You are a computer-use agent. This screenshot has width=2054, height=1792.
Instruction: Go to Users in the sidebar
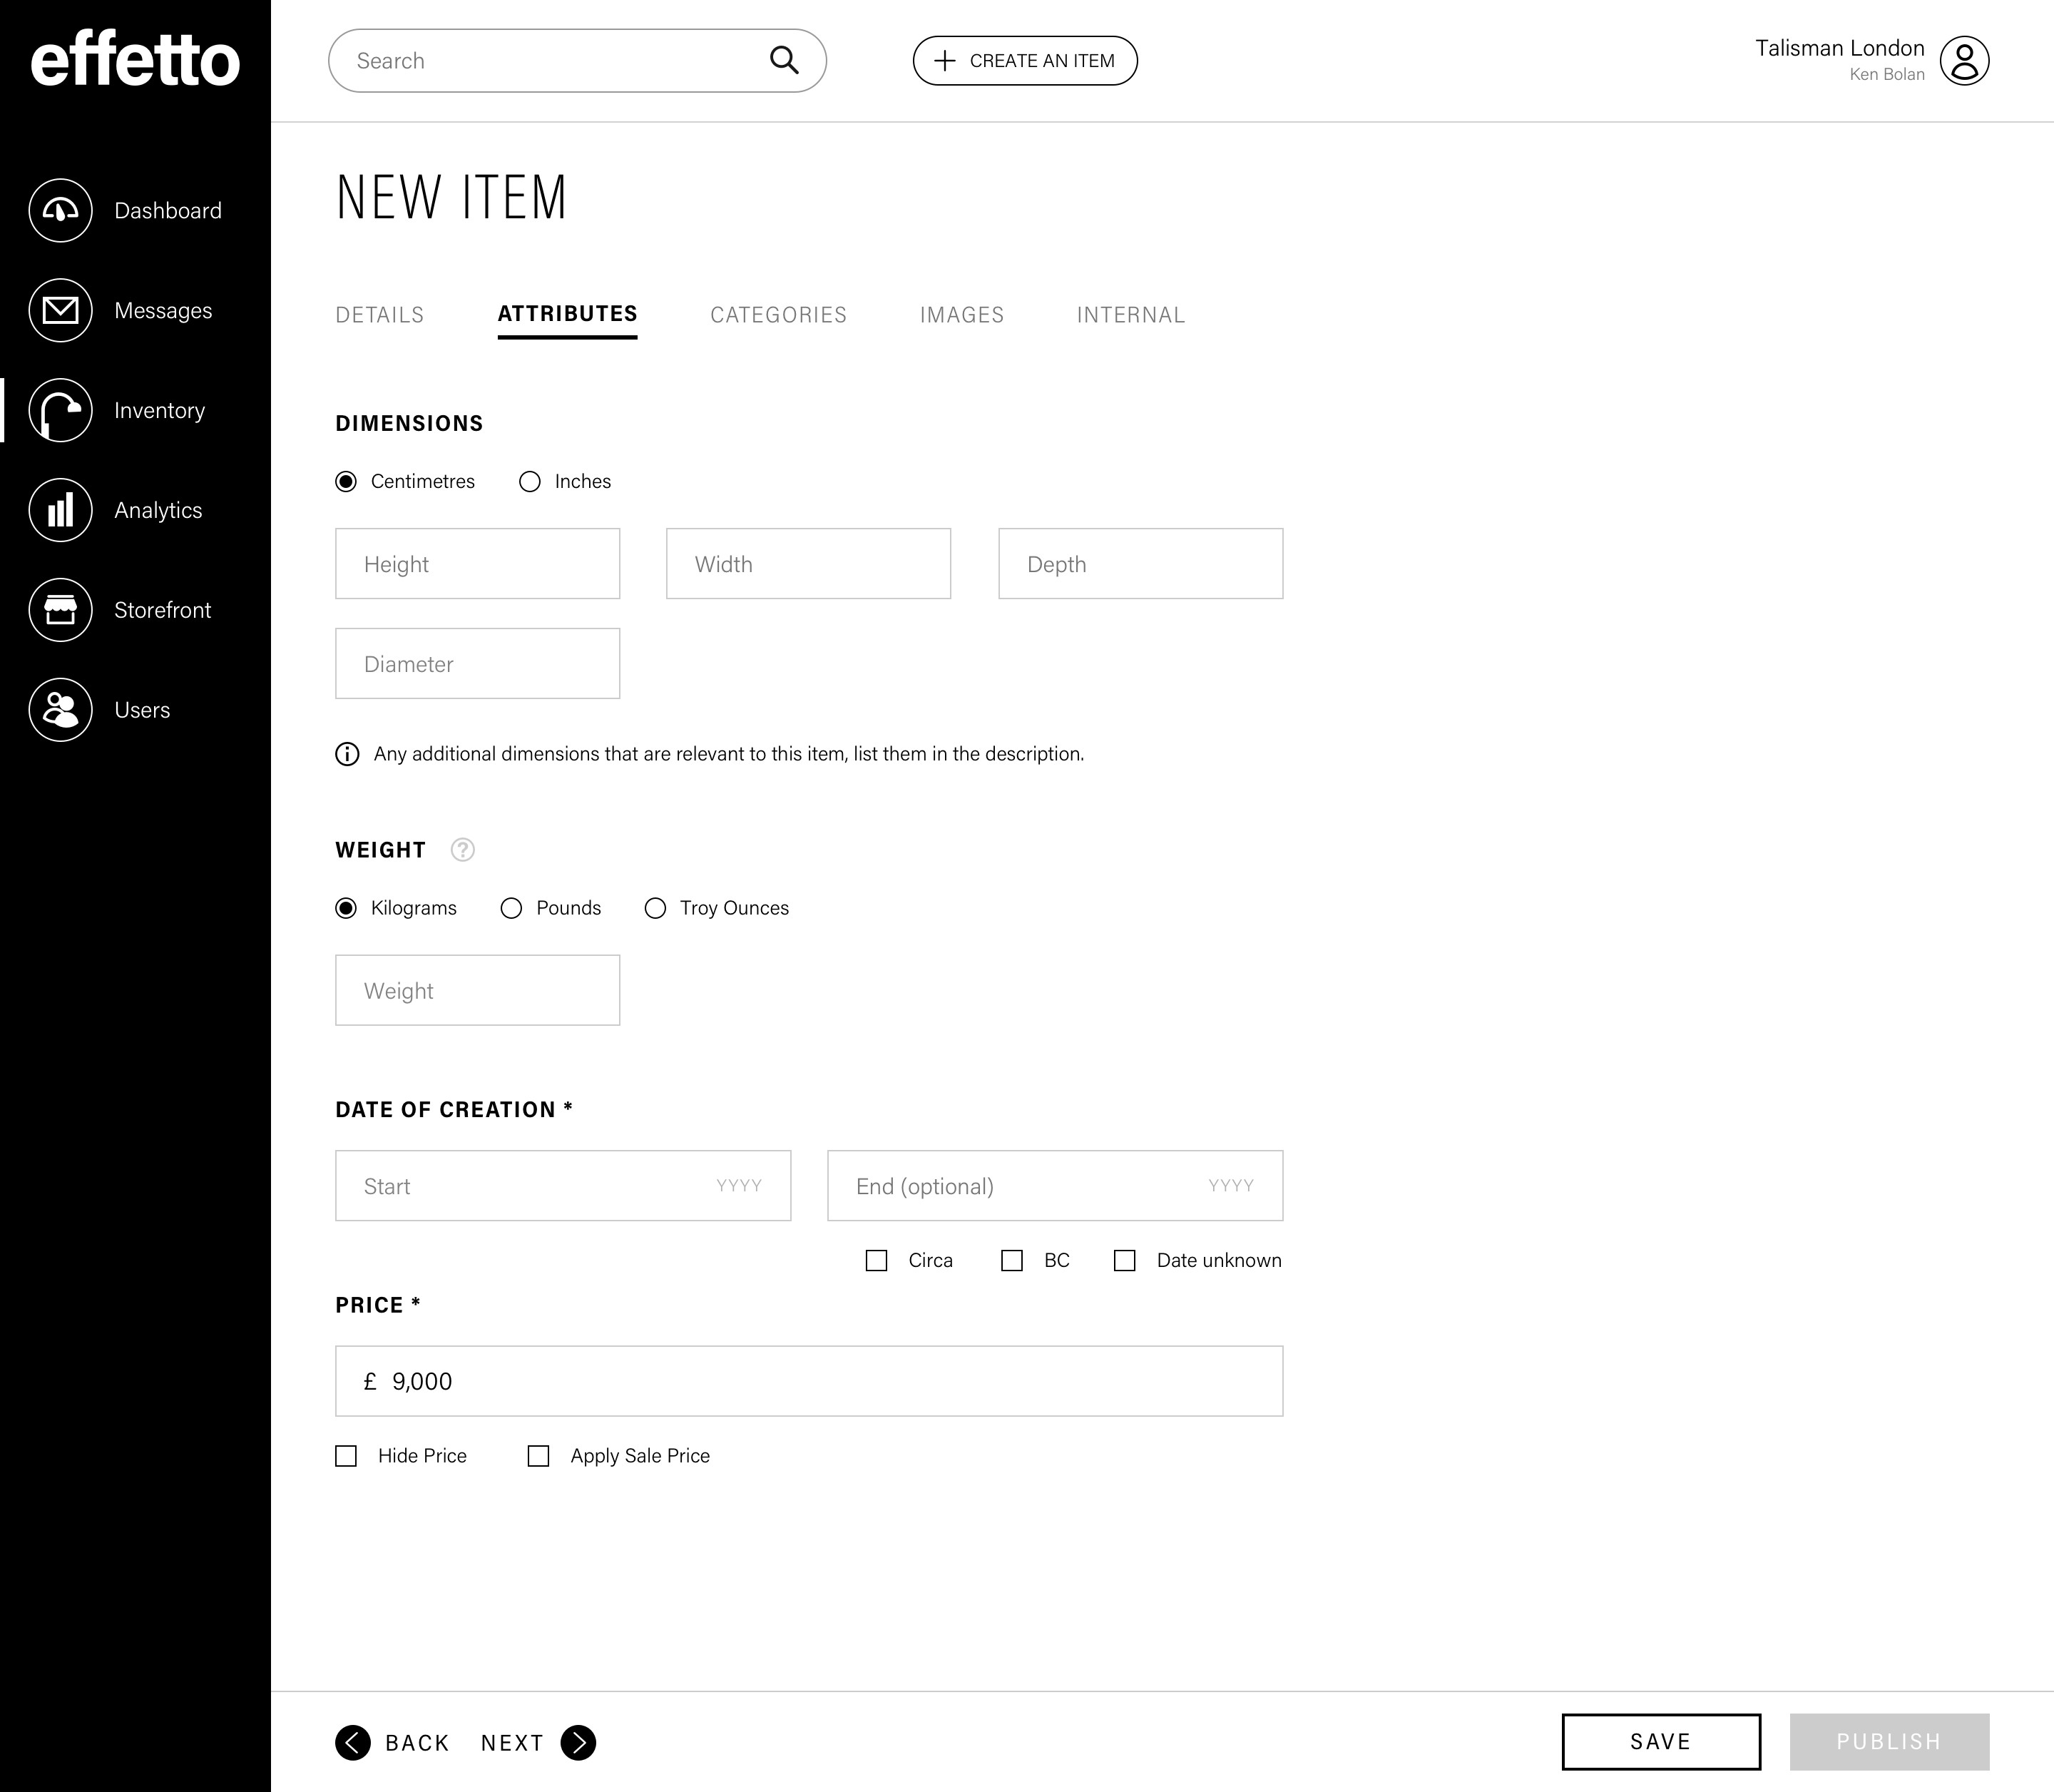[x=142, y=711]
